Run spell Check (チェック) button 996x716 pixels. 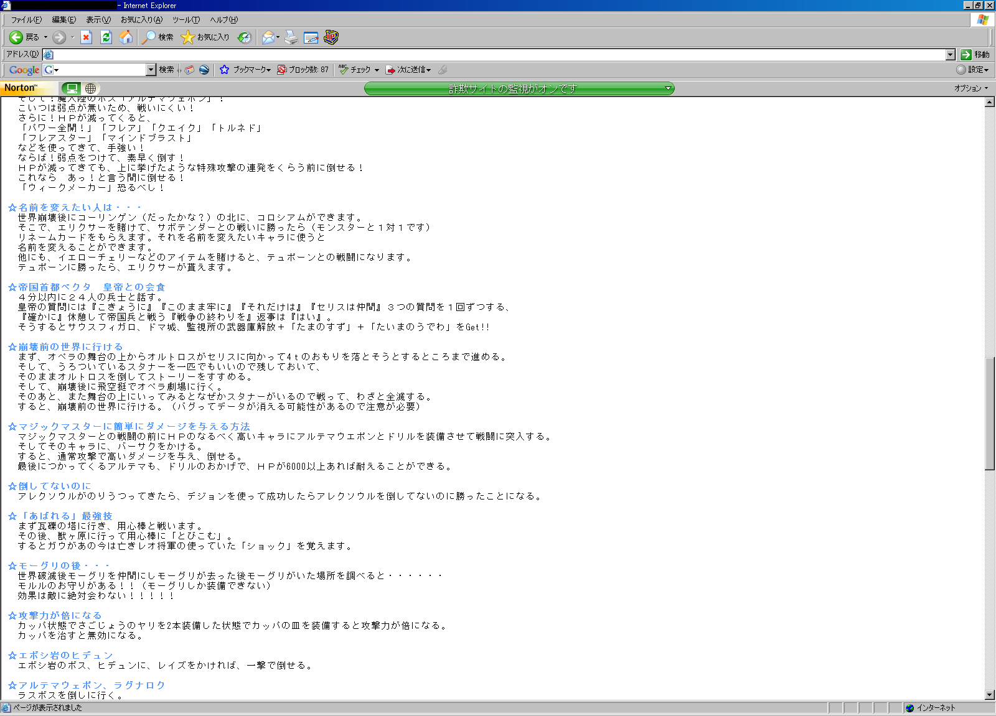tap(355, 70)
